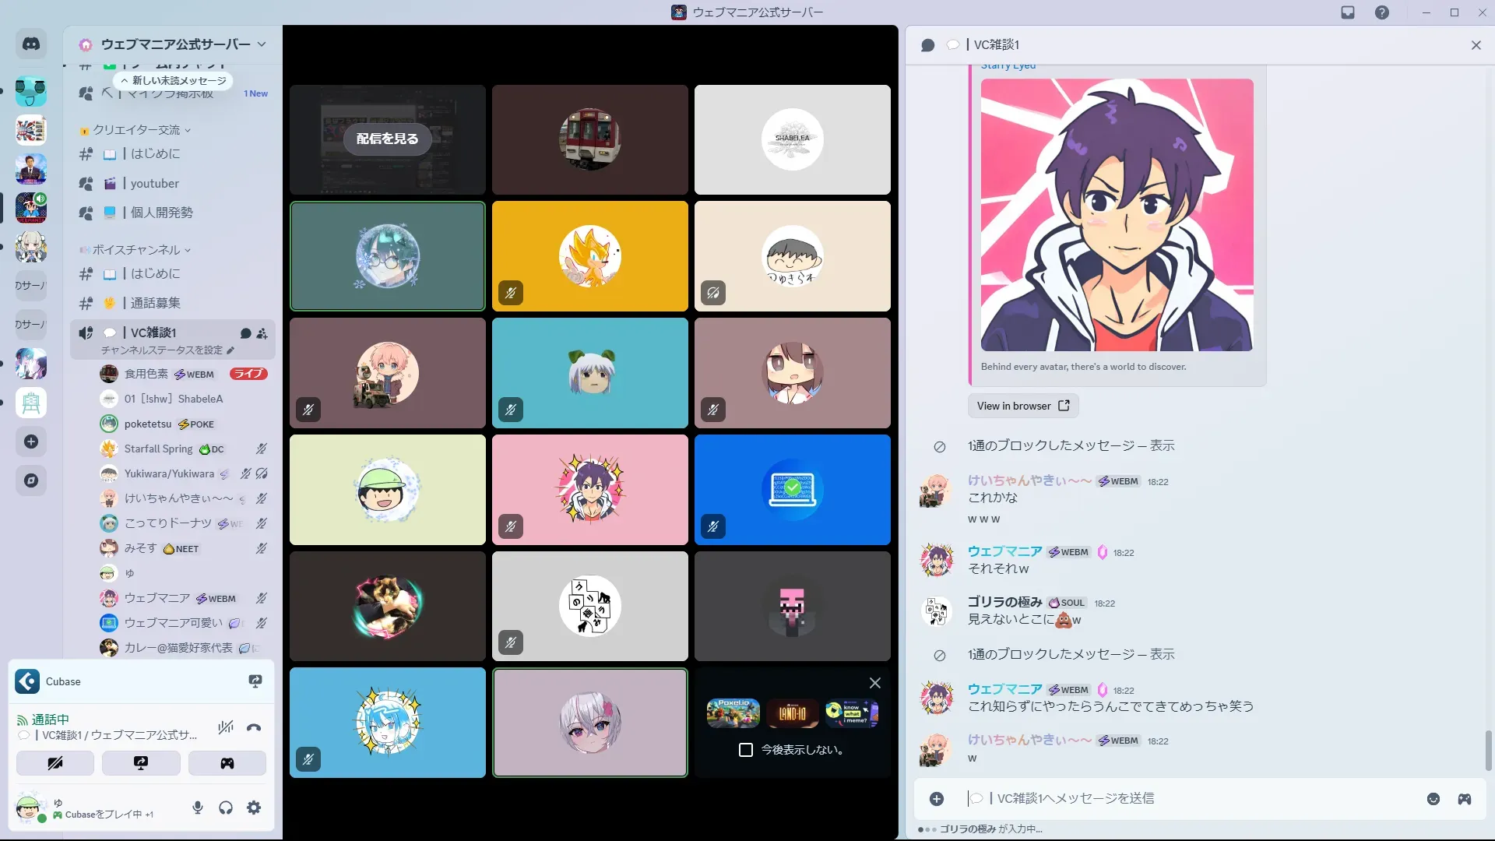Click the 配信を見る watch stream button

(387, 139)
